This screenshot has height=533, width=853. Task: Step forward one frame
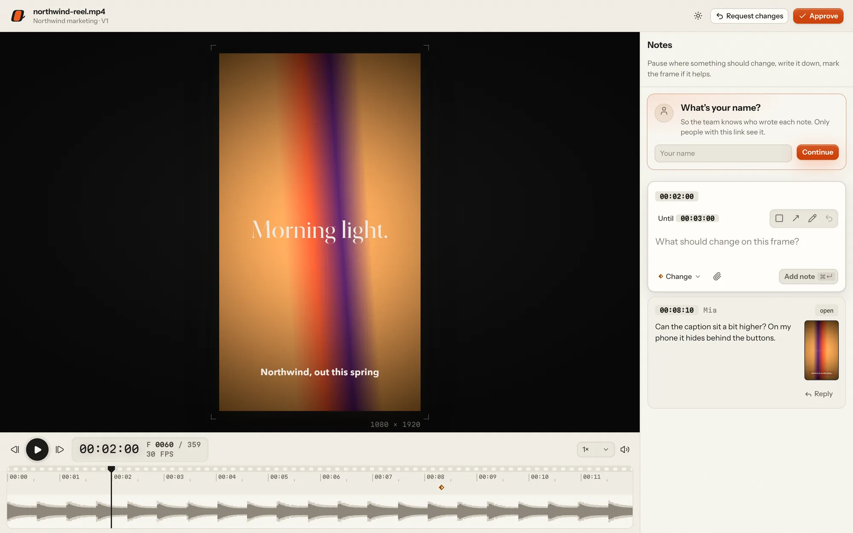click(60, 449)
